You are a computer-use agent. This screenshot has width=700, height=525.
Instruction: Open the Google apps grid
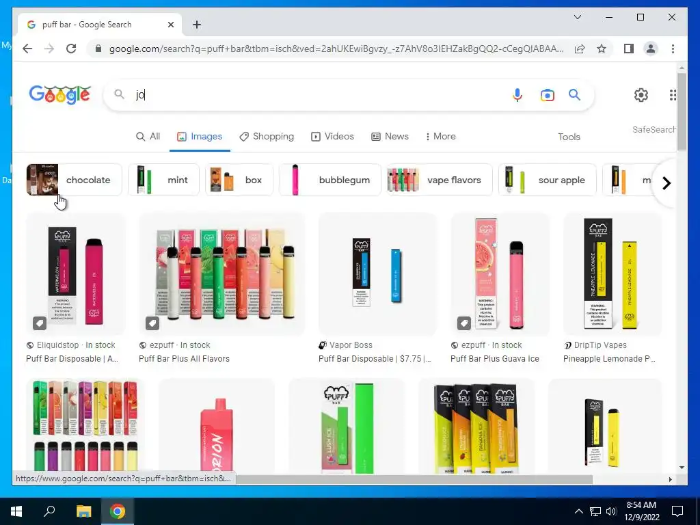673,94
